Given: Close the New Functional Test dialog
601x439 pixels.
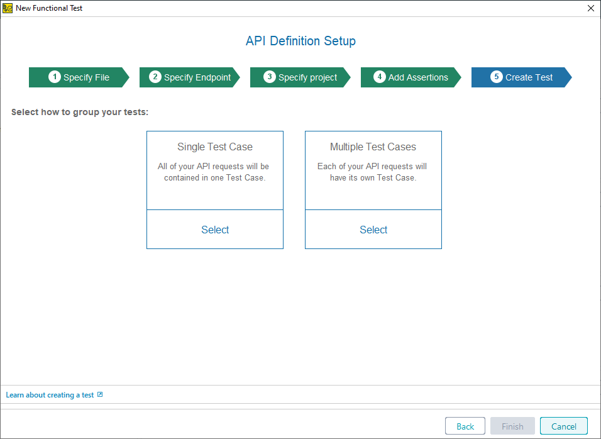Looking at the screenshot, I should pyautogui.click(x=590, y=8).
